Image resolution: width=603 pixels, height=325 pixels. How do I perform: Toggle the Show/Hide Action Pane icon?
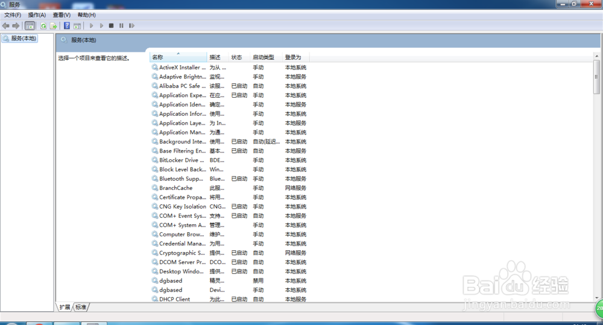click(x=77, y=26)
